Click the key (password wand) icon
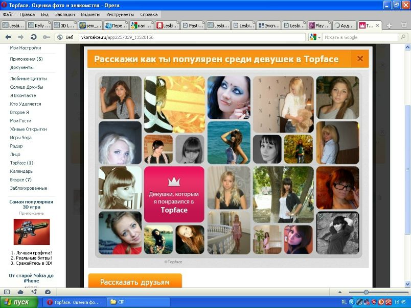This screenshot has width=411, height=308. pos(47,37)
